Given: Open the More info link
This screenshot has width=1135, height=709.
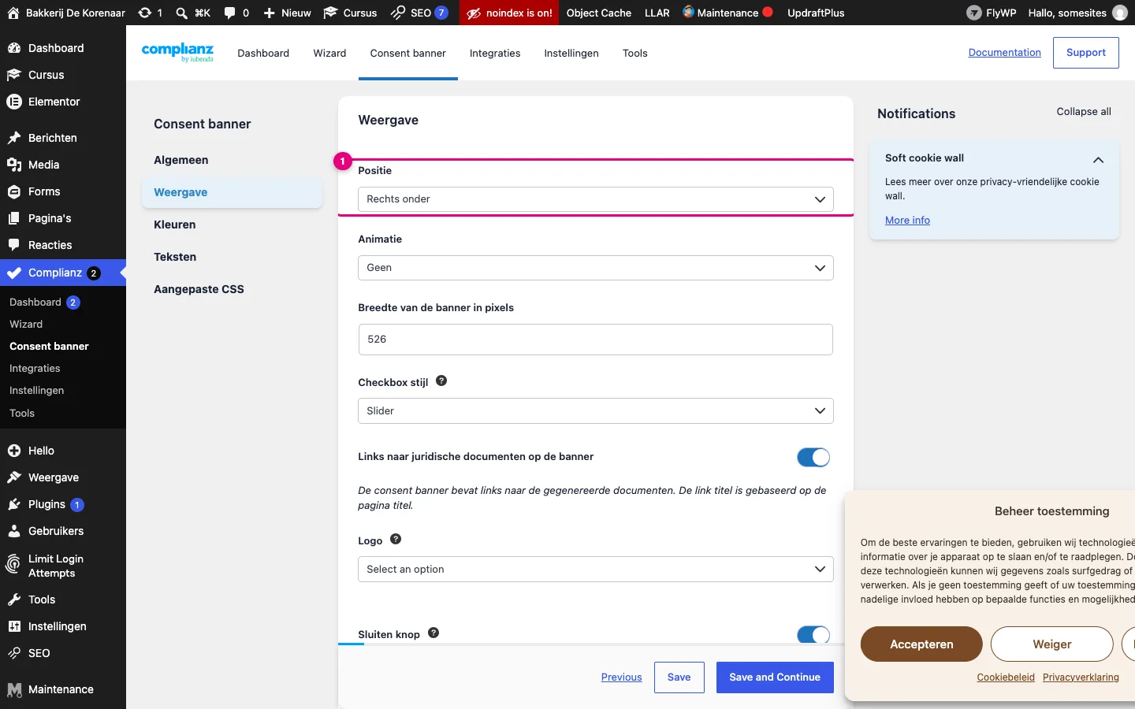Looking at the screenshot, I should pos(907,221).
